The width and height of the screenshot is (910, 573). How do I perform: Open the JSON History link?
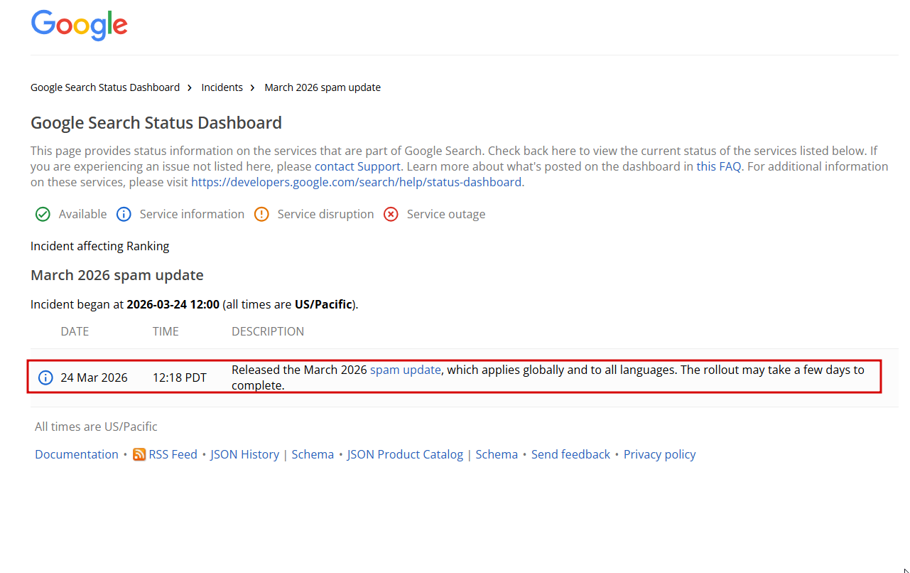click(245, 454)
